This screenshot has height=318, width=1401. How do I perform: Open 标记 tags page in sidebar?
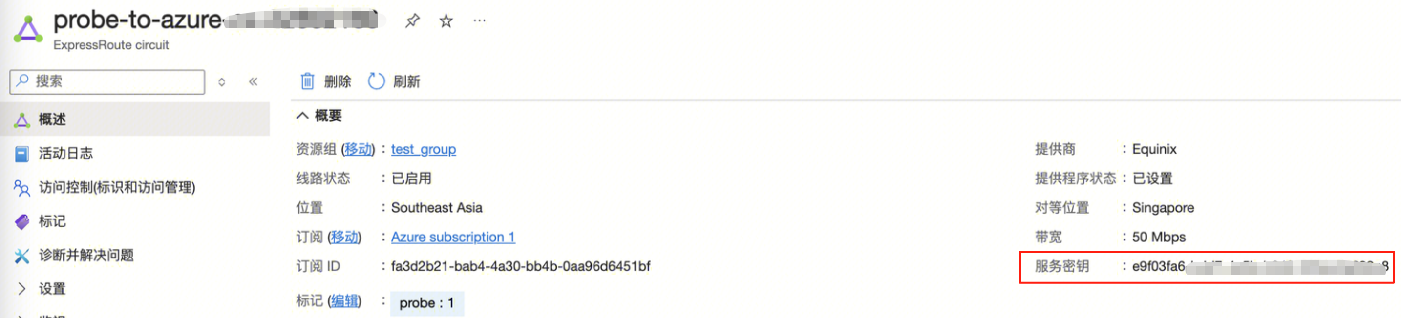[x=52, y=221]
